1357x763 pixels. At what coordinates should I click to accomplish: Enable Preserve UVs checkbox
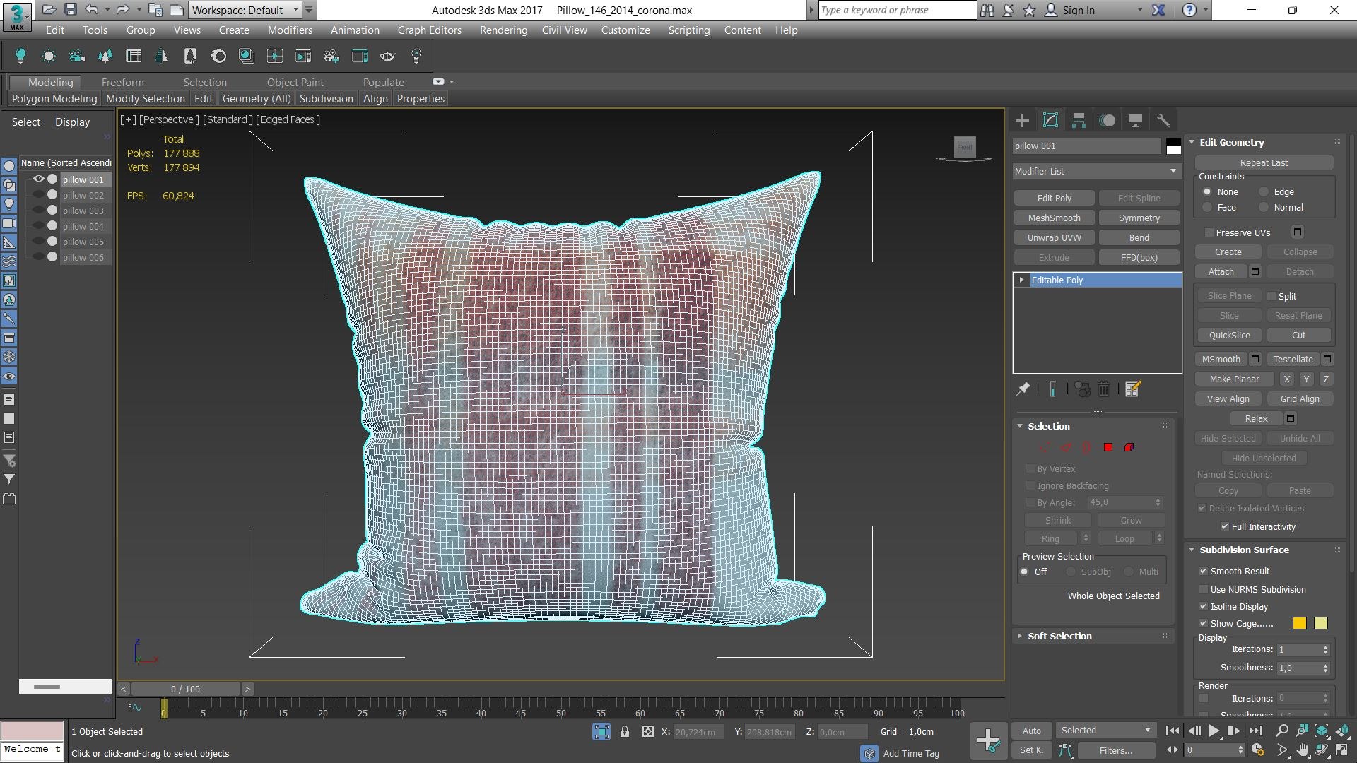point(1209,232)
